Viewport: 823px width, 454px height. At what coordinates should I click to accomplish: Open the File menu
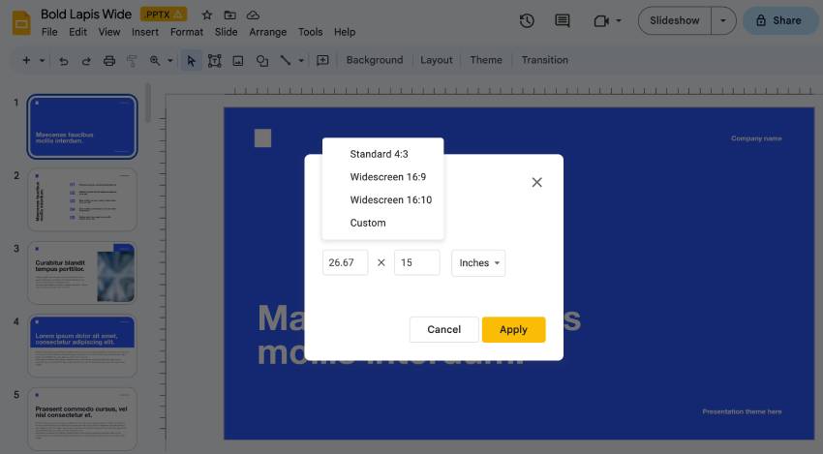pos(49,32)
